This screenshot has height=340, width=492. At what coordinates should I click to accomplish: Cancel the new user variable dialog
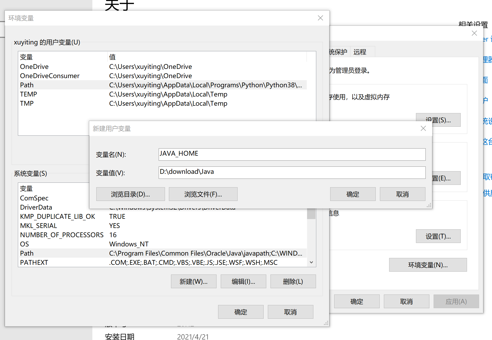(403, 194)
